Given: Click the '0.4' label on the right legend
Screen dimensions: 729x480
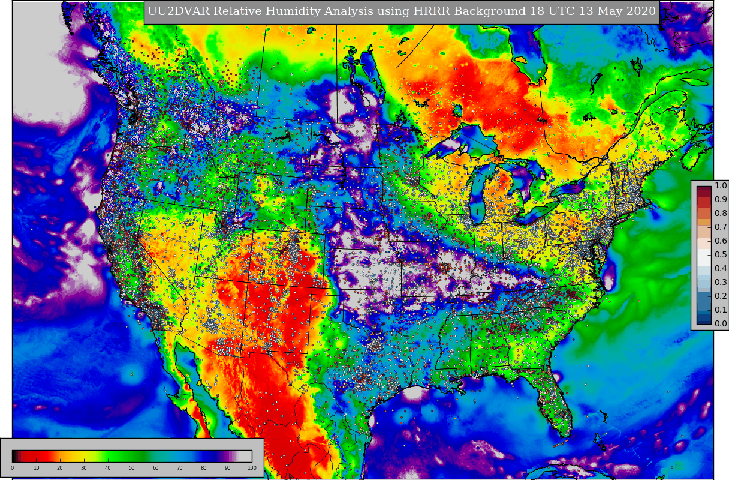Looking at the screenshot, I should pos(721,269).
